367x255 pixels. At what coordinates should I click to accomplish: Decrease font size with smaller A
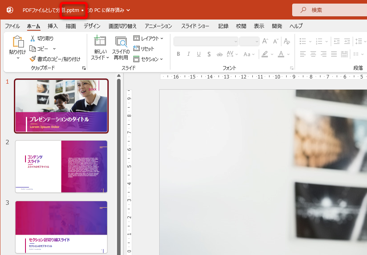276,41
